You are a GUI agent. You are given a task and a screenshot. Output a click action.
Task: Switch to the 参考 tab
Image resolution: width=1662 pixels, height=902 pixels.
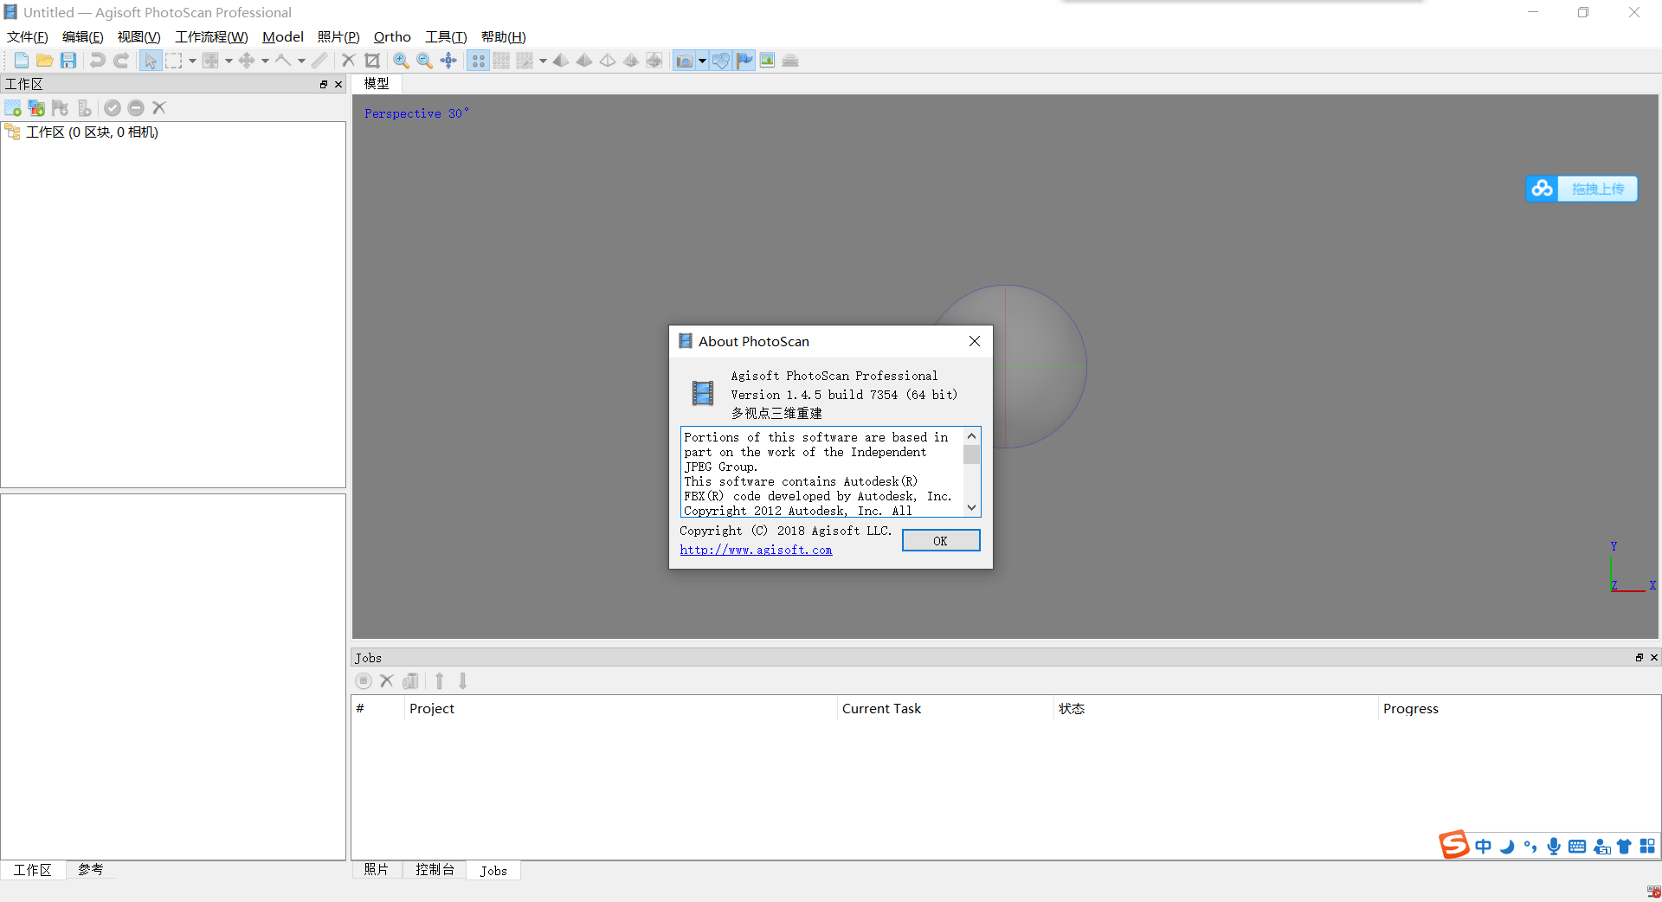90,869
